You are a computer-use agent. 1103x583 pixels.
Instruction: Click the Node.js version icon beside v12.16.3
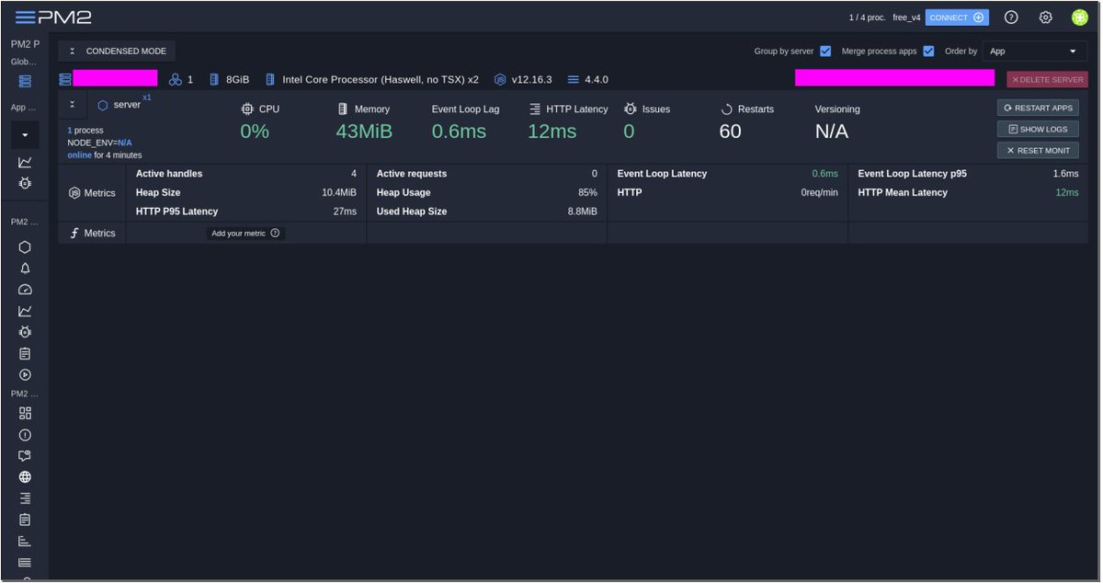tap(500, 80)
